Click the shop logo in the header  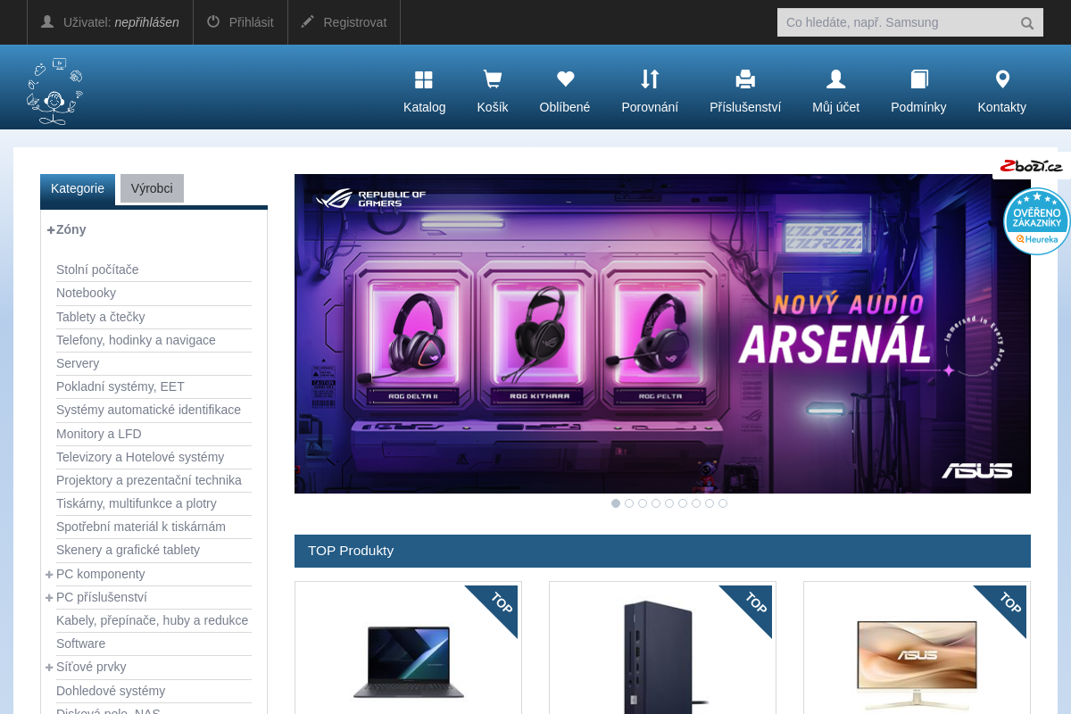point(54,91)
